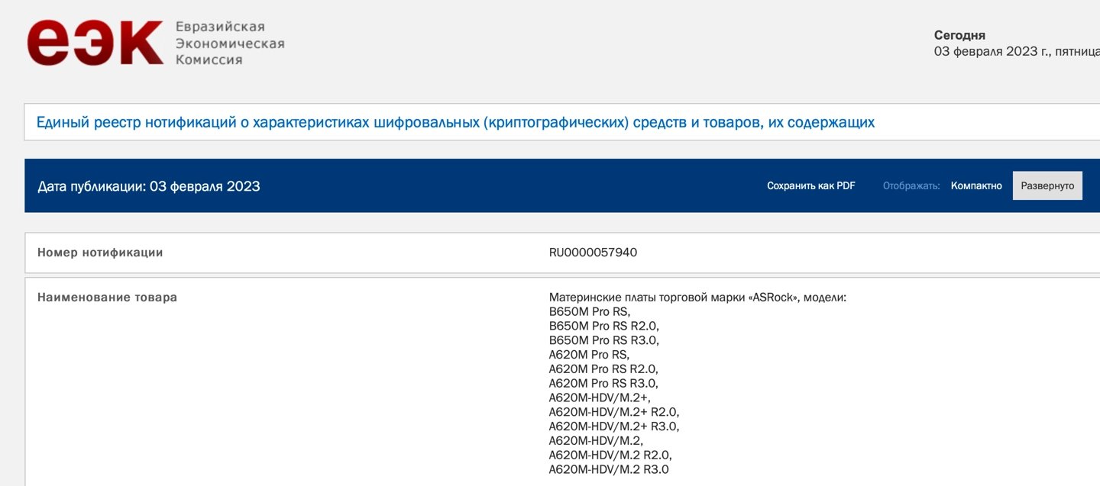Click Сохранить как PDF
1100x486 pixels.
pyautogui.click(x=810, y=186)
